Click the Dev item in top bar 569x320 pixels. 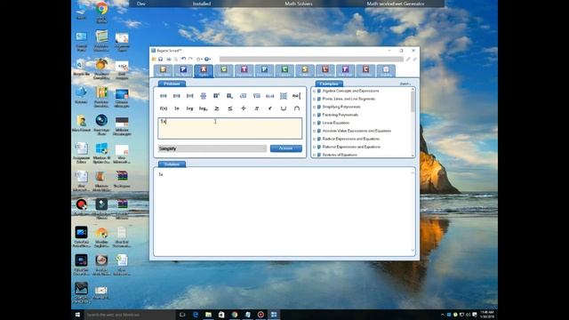[x=141, y=4]
